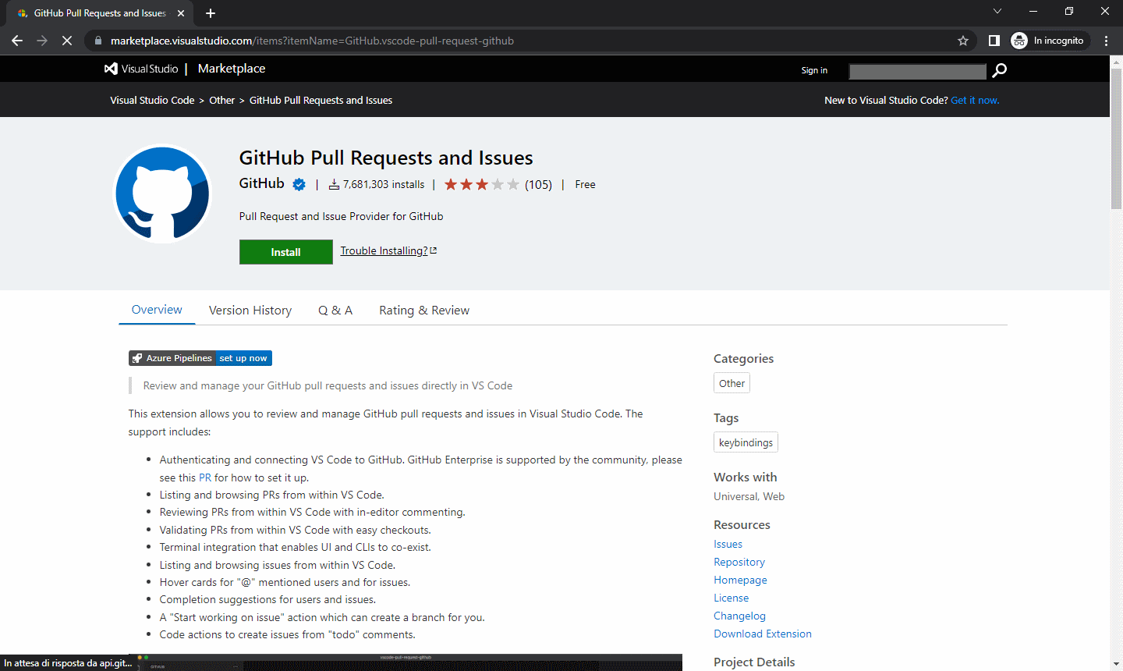Click the Download Extension link

[763, 634]
